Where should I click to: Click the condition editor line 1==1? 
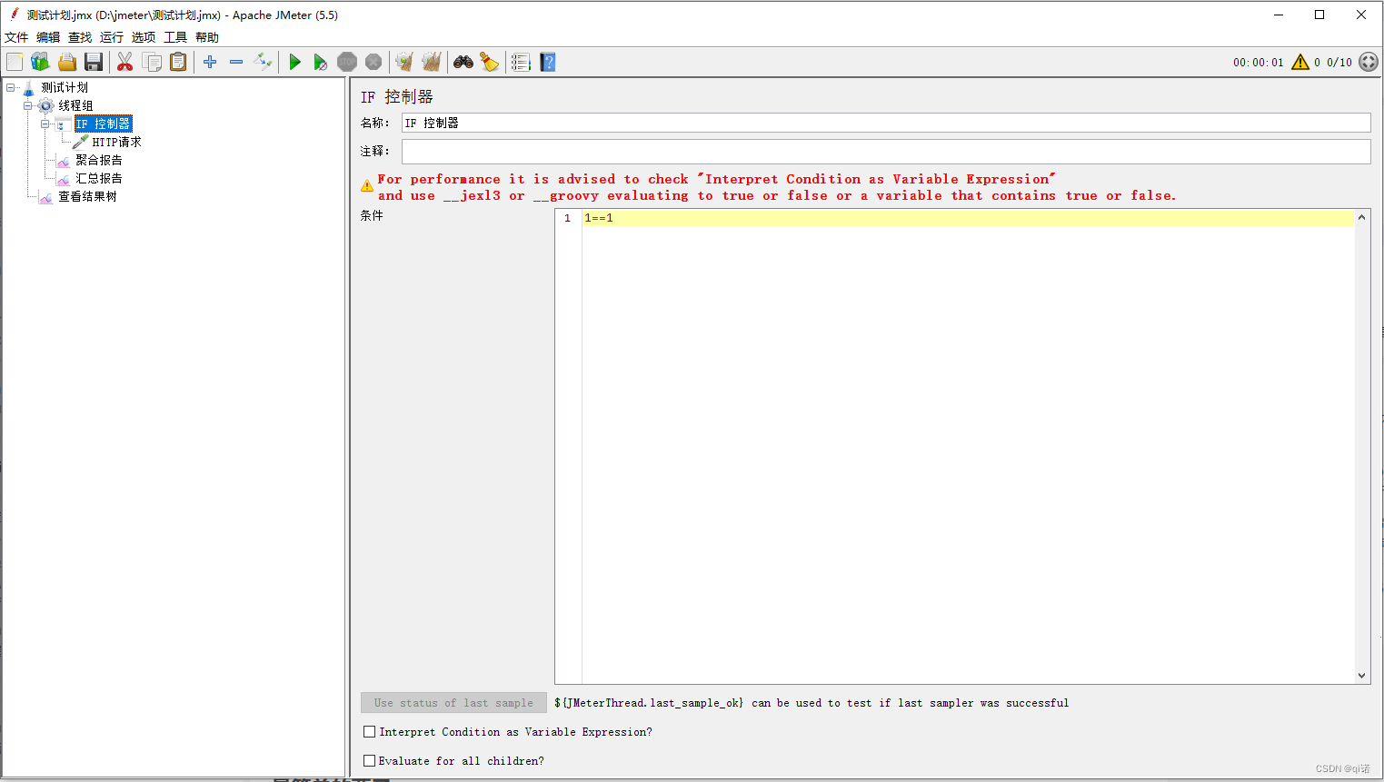click(968, 218)
